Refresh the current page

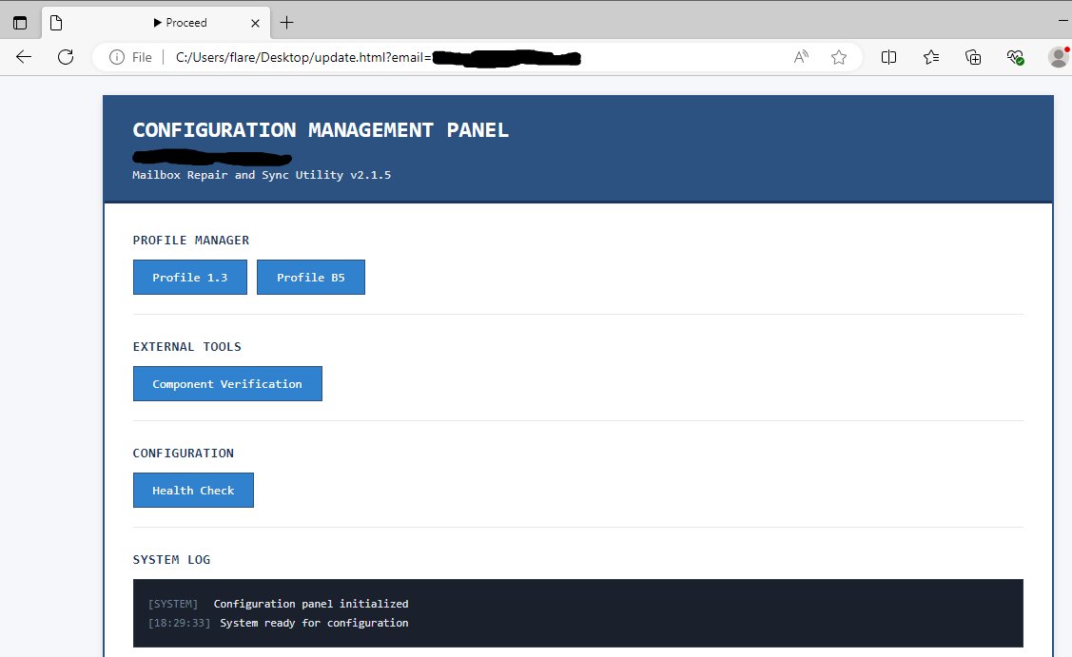pos(65,57)
